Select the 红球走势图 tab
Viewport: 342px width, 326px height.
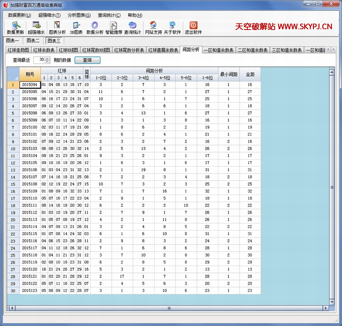(19, 50)
